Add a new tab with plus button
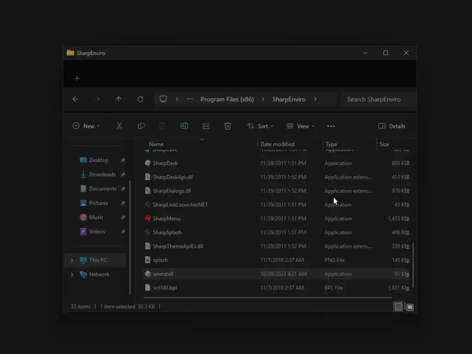 (77, 78)
